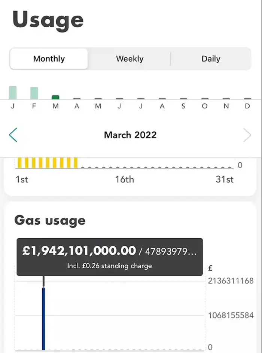The image size is (262, 353).
Task: Select the January mini bar in month strip
Action: (13, 90)
